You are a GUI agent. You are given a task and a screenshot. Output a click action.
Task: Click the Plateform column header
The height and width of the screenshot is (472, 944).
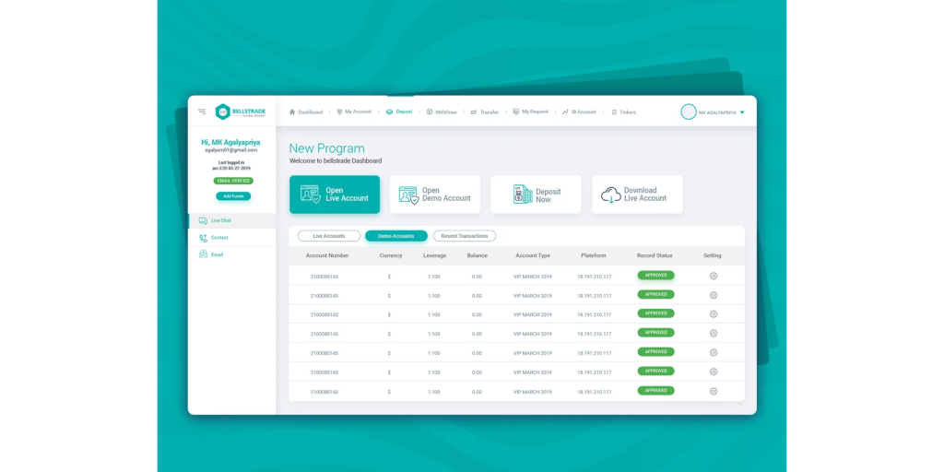click(x=594, y=256)
